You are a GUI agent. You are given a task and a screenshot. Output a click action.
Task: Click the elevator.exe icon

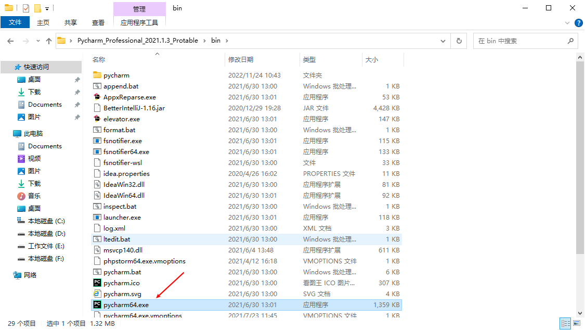pyautogui.click(x=97, y=119)
